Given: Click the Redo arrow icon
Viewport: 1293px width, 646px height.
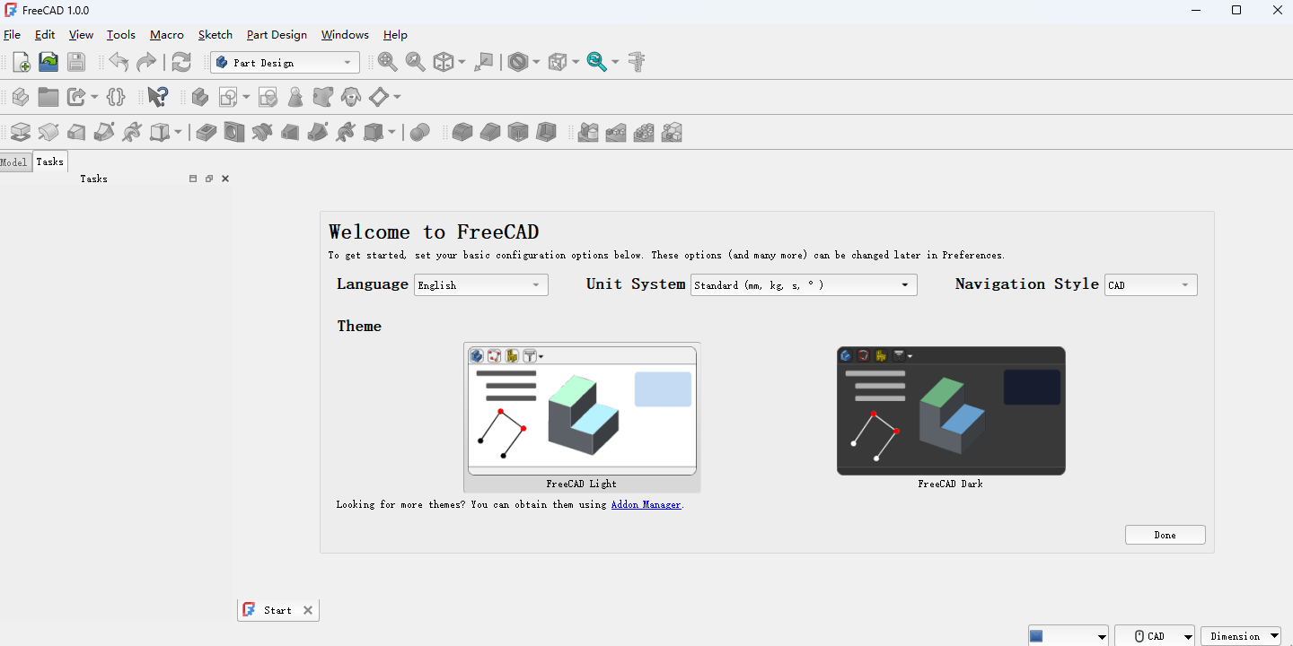Looking at the screenshot, I should (146, 62).
